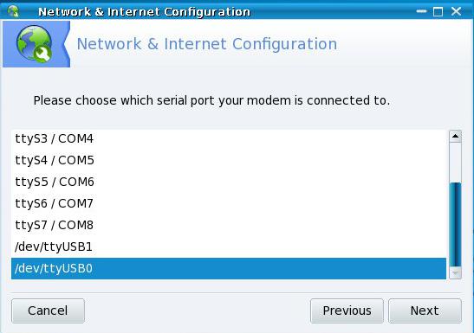Click the Cancel button
This screenshot has height=333, width=474.
[x=48, y=311]
